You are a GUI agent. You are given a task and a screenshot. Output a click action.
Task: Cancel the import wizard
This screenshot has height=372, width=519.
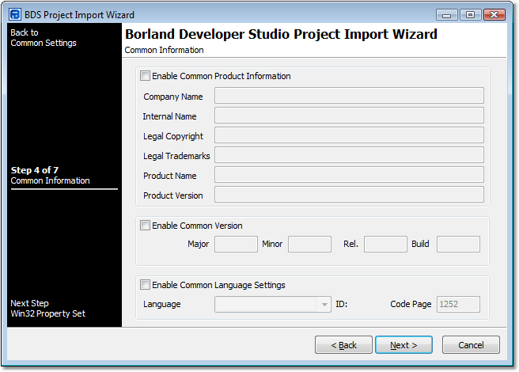pyautogui.click(x=471, y=345)
